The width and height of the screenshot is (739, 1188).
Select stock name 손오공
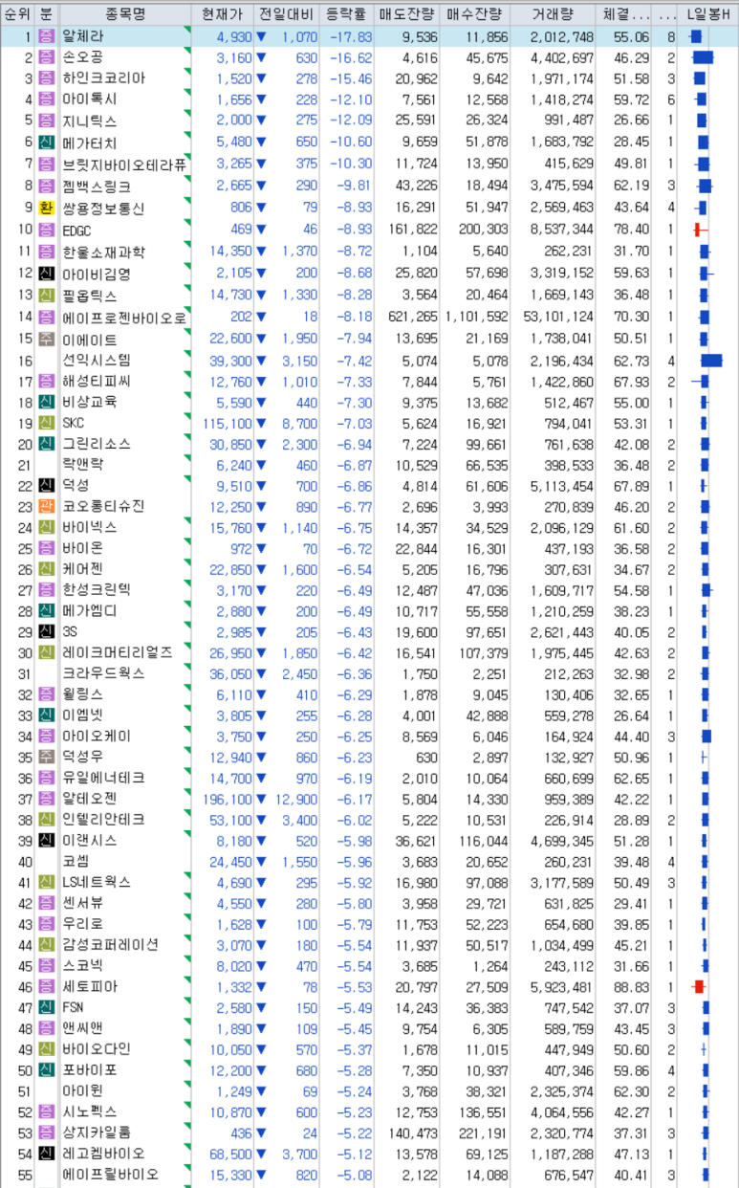(x=82, y=58)
